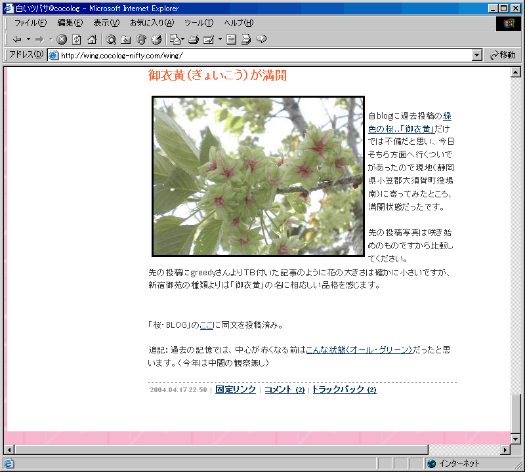Image resolution: width=525 pixels, height=472 pixels.
Task: Open the Favorites folder icon
Action: point(126,39)
